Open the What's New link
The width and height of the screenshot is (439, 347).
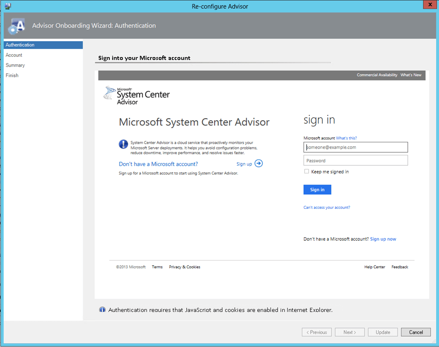(x=411, y=75)
